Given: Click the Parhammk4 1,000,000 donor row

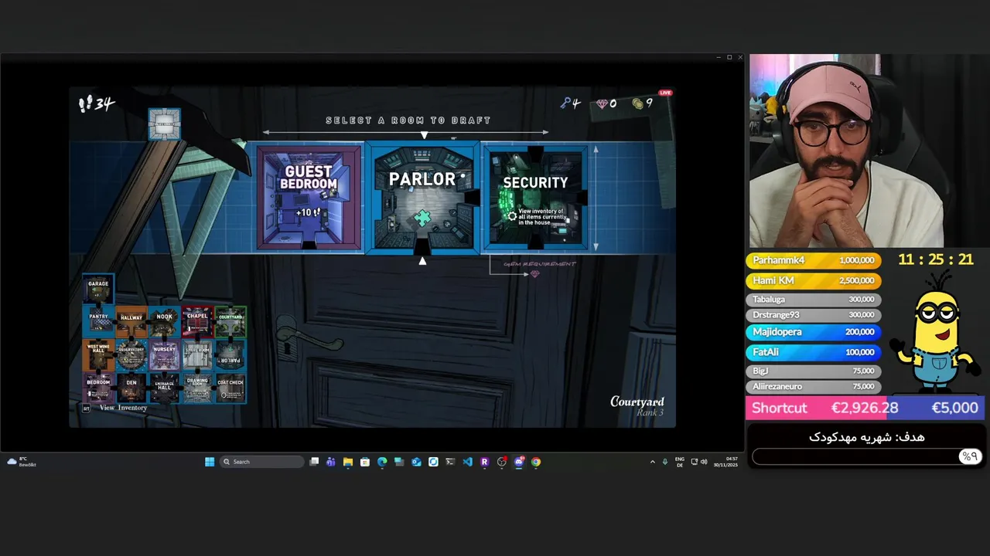Looking at the screenshot, I should tap(812, 260).
